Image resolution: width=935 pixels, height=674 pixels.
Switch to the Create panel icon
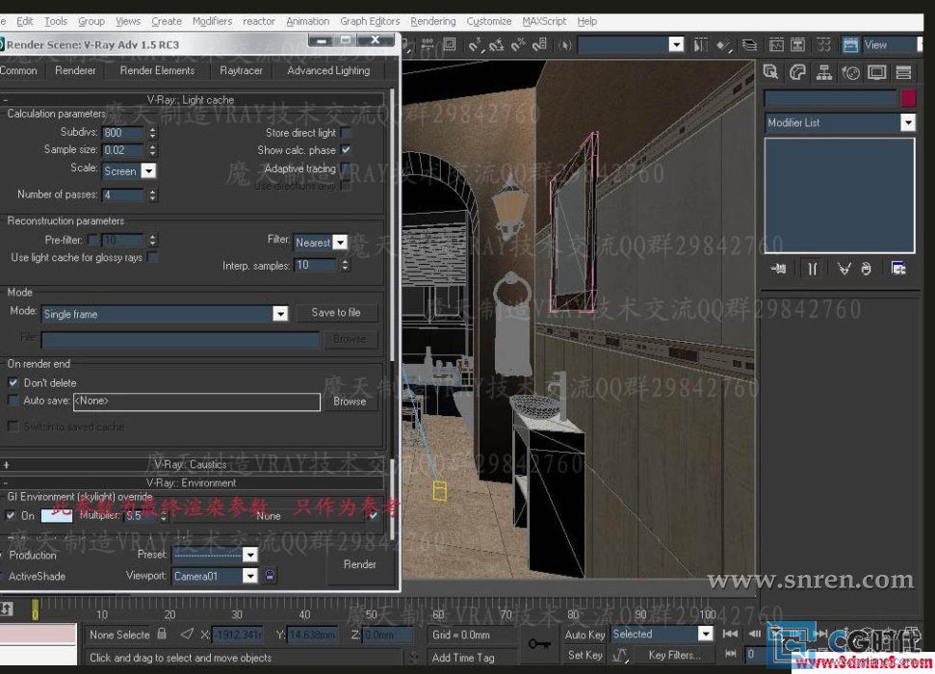pos(771,73)
